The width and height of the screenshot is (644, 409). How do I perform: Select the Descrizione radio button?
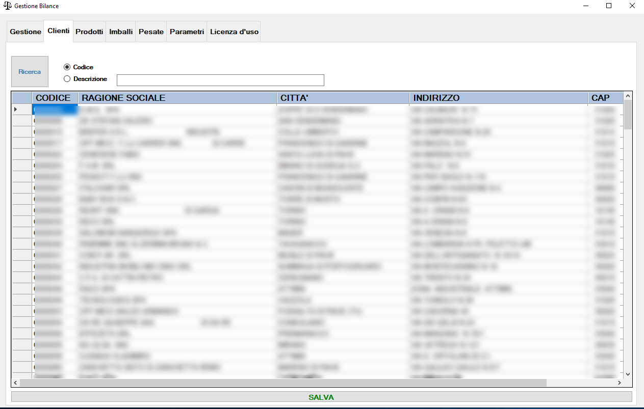tap(67, 79)
